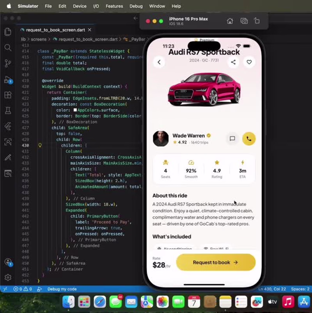Click Spaces: 2 indentation setting
The width and height of the screenshot is (312, 313).
[300, 289]
